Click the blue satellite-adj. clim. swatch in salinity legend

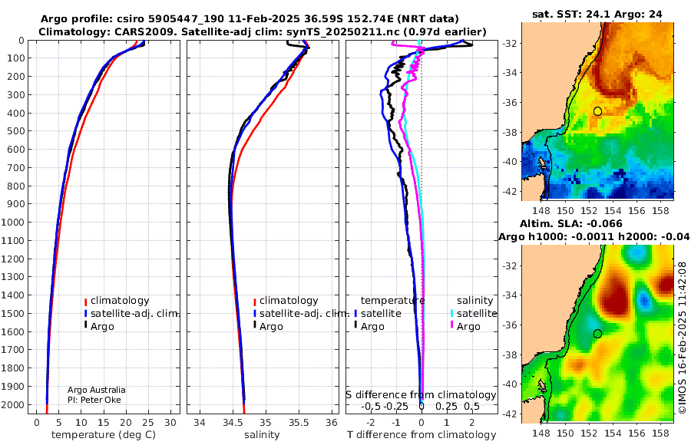(x=255, y=314)
